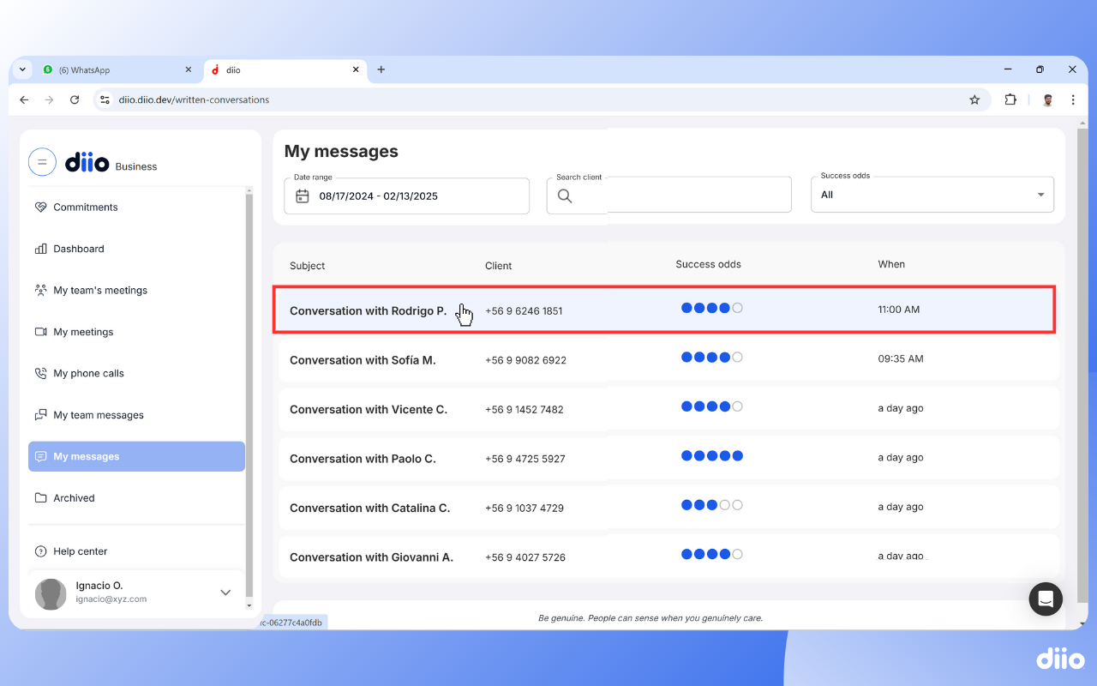Open the tab search dropdown arrow
This screenshot has width=1097, height=686.
[22, 69]
